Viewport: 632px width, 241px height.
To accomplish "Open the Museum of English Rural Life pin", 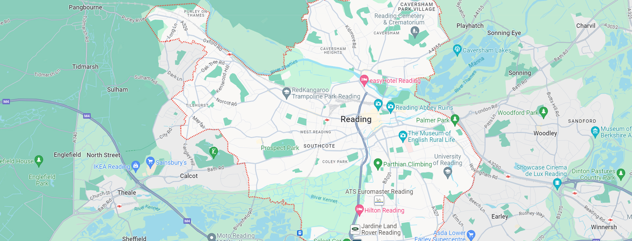I will click(x=403, y=136).
